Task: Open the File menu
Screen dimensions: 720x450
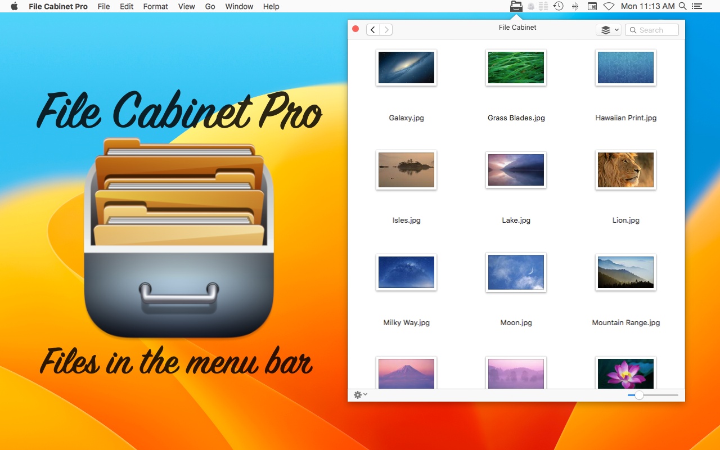Action: click(x=103, y=6)
